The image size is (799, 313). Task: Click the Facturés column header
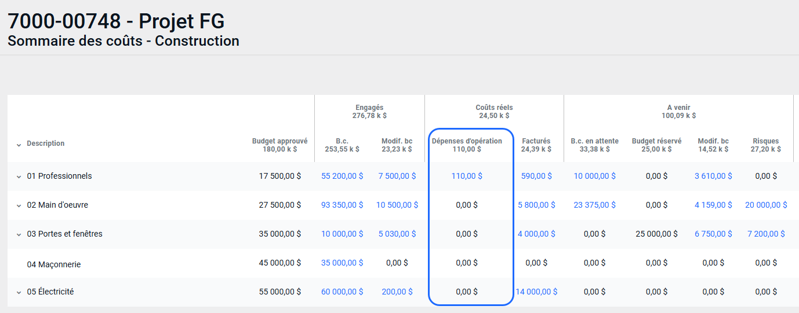(x=536, y=145)
